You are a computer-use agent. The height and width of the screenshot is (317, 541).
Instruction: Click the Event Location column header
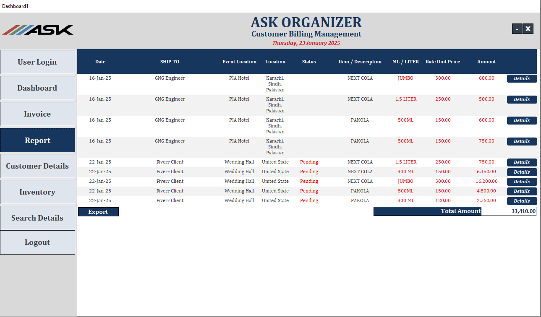tap(239, 62)
